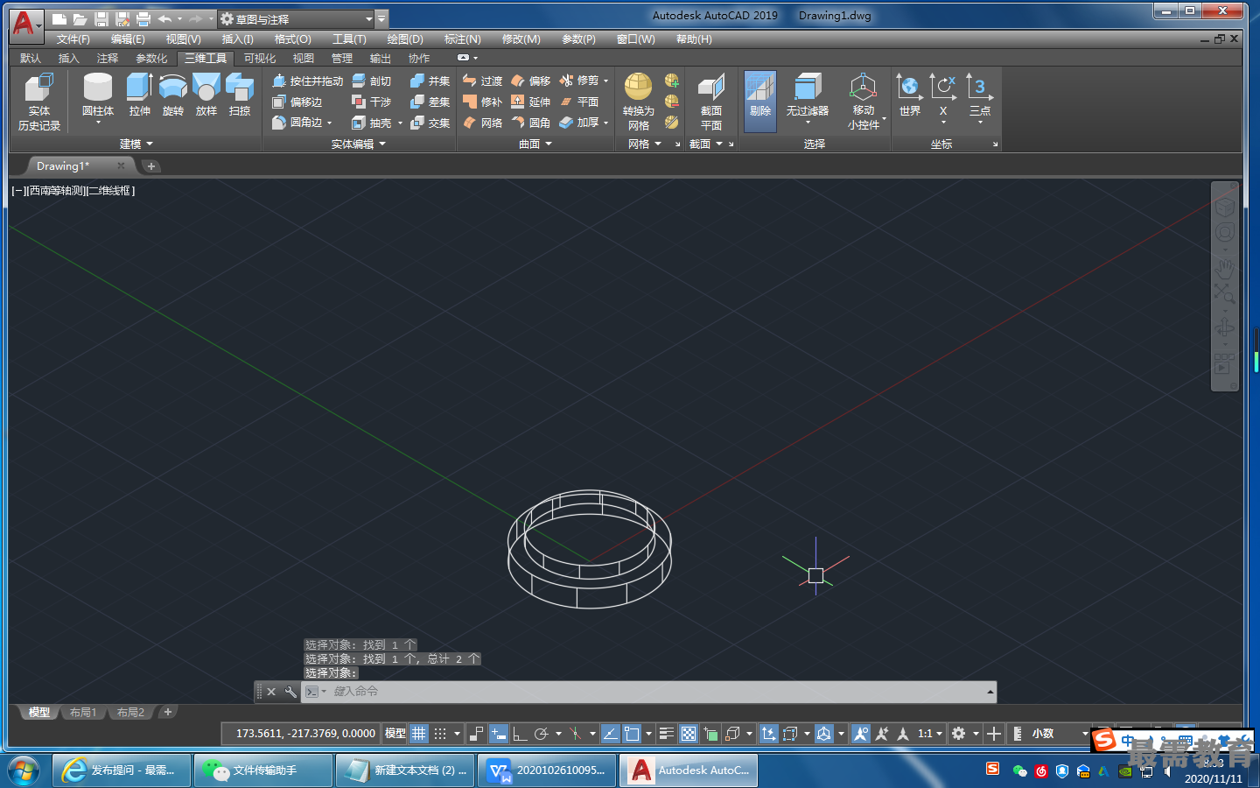The height and width of the screenshot is (788, 1260).
Task: Set UCS to World (世界)
Action: 909,96
